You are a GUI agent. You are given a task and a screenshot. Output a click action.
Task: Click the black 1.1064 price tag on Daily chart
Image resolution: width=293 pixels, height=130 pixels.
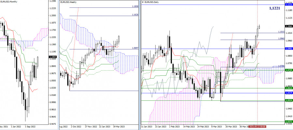[289, 26]
